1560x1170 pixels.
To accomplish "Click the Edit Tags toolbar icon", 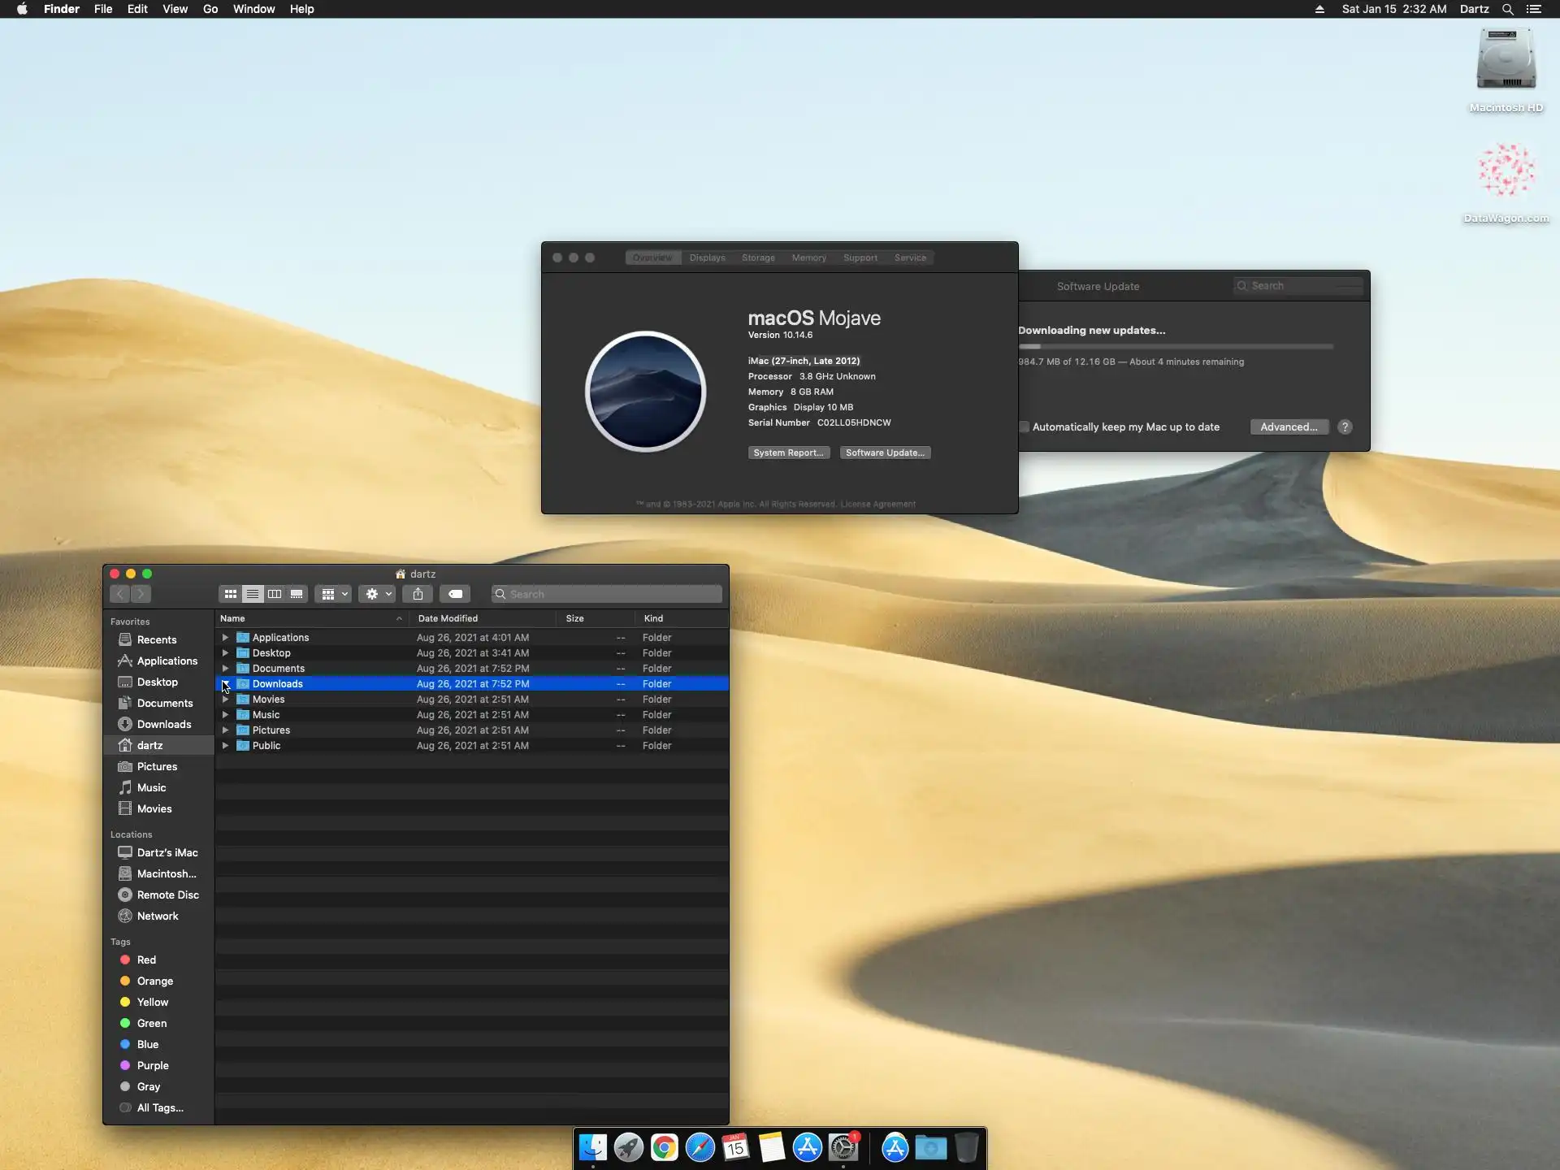I will [x=455, y=594].
